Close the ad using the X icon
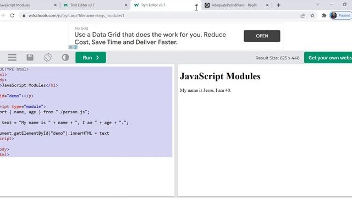 click(x=70, y=47)
